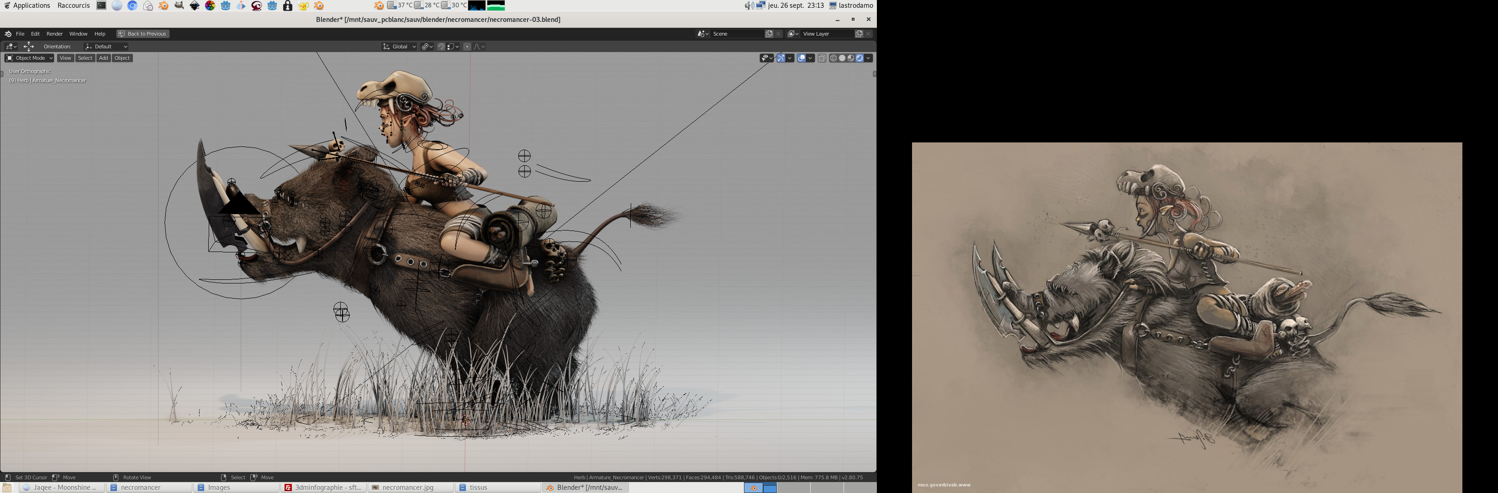This screenshot has height=493, width=1498.
Task: Click the 37 °C temperature sensor
Action: pos(400,5)
